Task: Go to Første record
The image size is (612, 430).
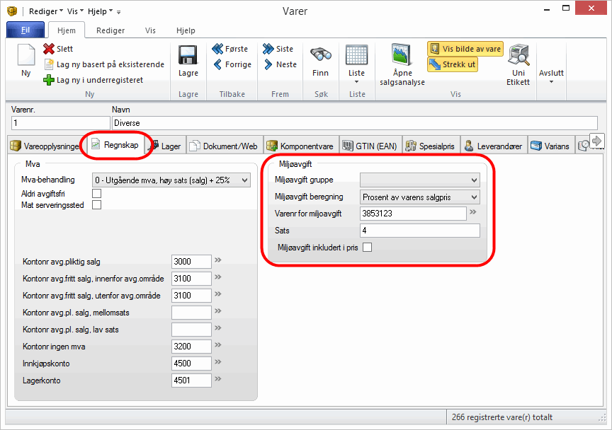Action: [229, 49]
